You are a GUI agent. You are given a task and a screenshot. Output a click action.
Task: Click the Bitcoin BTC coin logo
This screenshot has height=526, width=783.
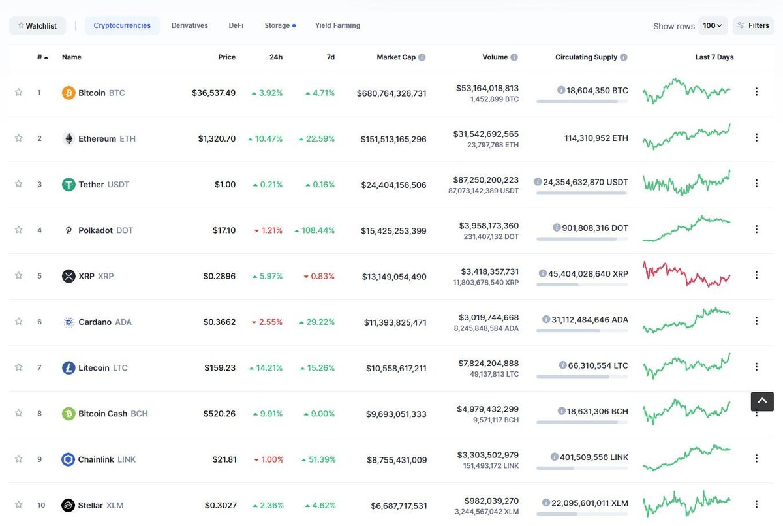click(x=69, y=92)
